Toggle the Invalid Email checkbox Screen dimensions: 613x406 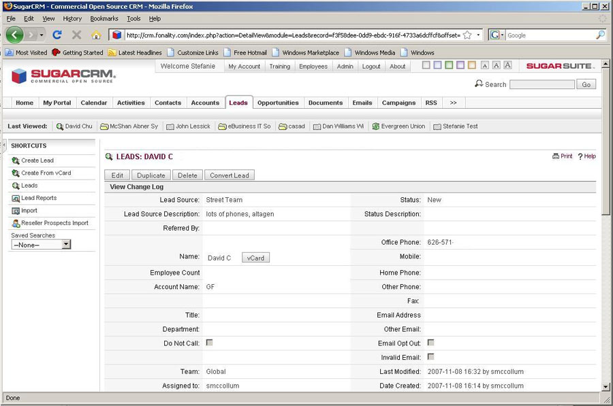tap(430, 357)
